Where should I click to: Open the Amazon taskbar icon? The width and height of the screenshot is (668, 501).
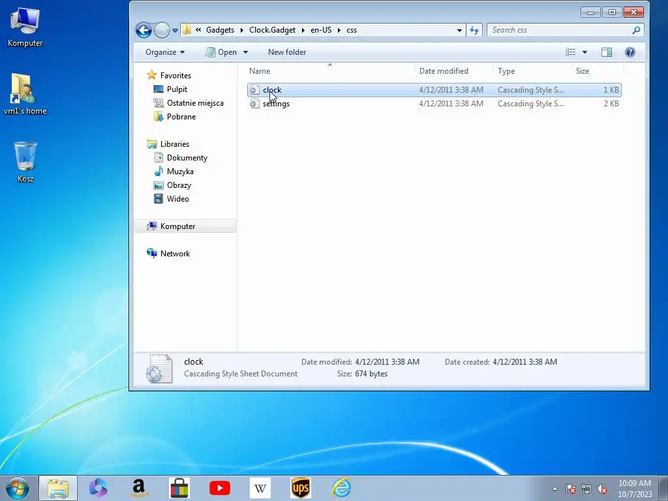[139, 488]
